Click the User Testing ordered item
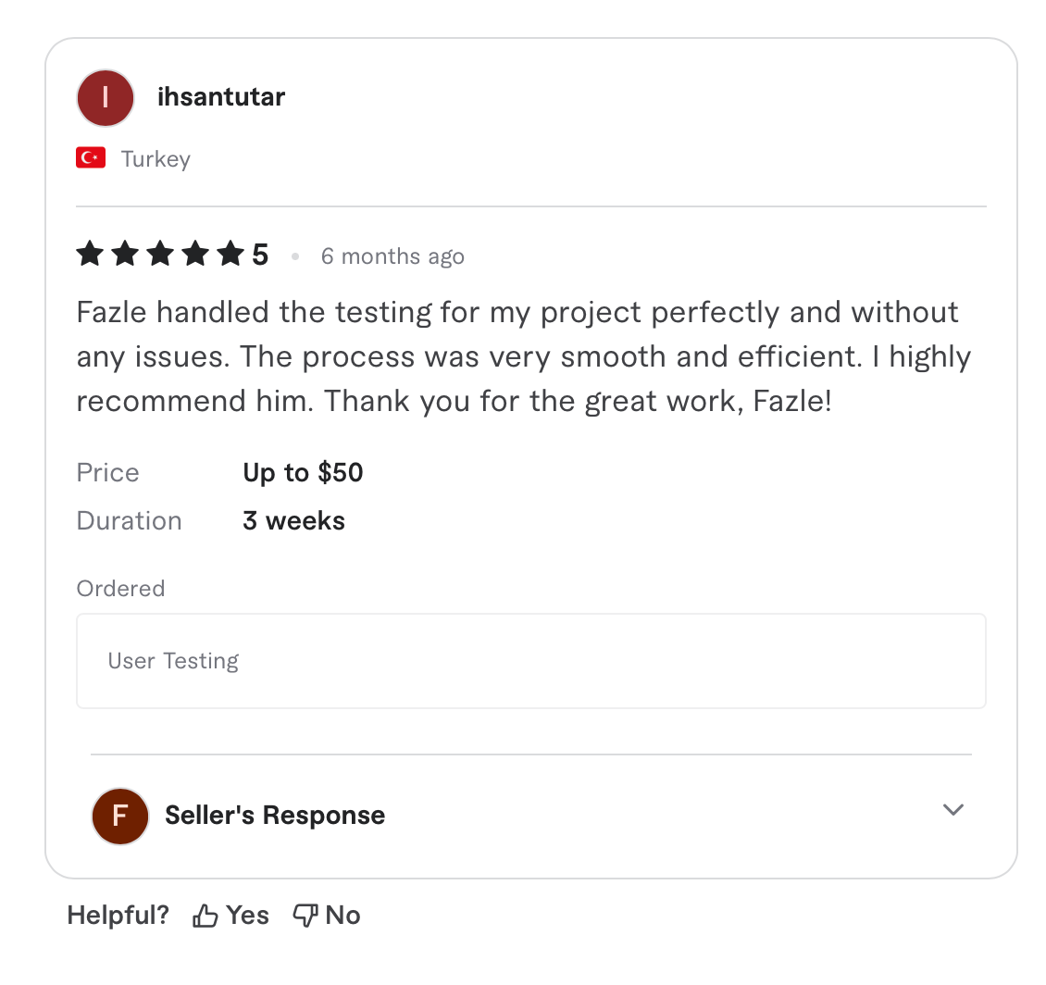Image resolution: width=1046 pixels, height=985 pixels. [173, 661]
